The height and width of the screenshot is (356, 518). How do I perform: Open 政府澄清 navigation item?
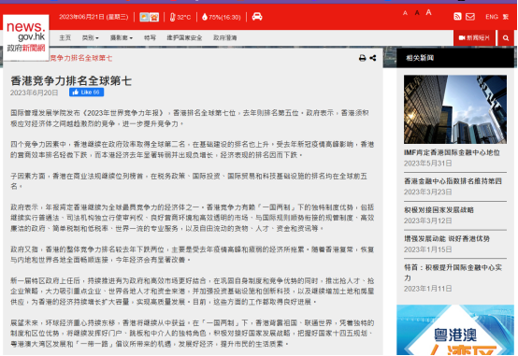click(225, 37)
